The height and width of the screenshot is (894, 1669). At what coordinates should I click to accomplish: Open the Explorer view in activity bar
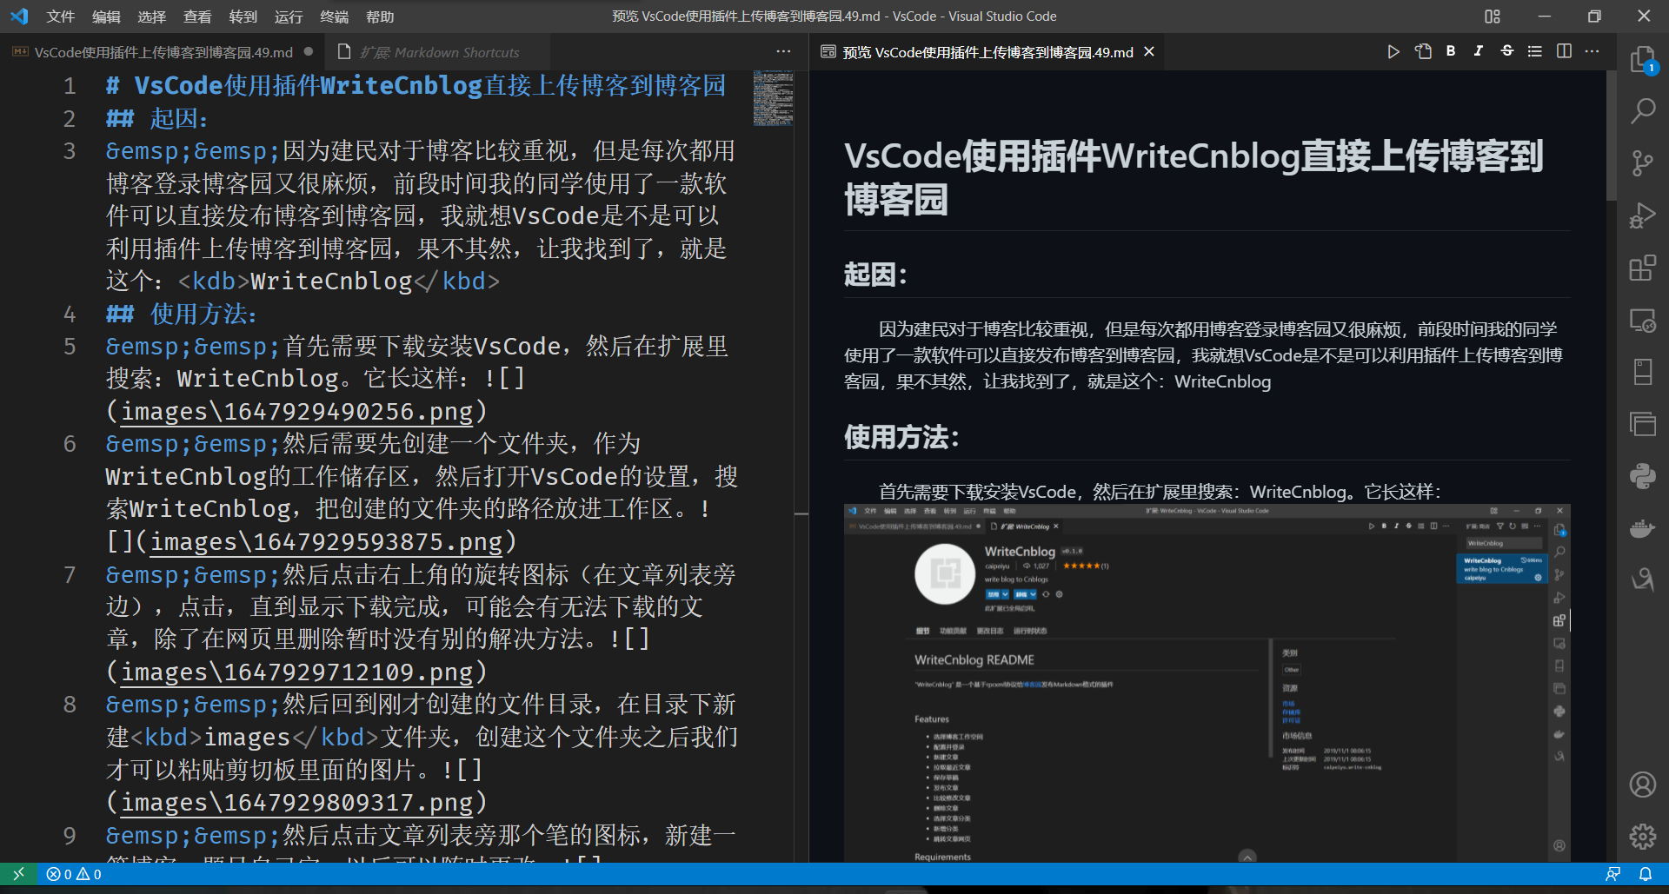[1642, 59]
